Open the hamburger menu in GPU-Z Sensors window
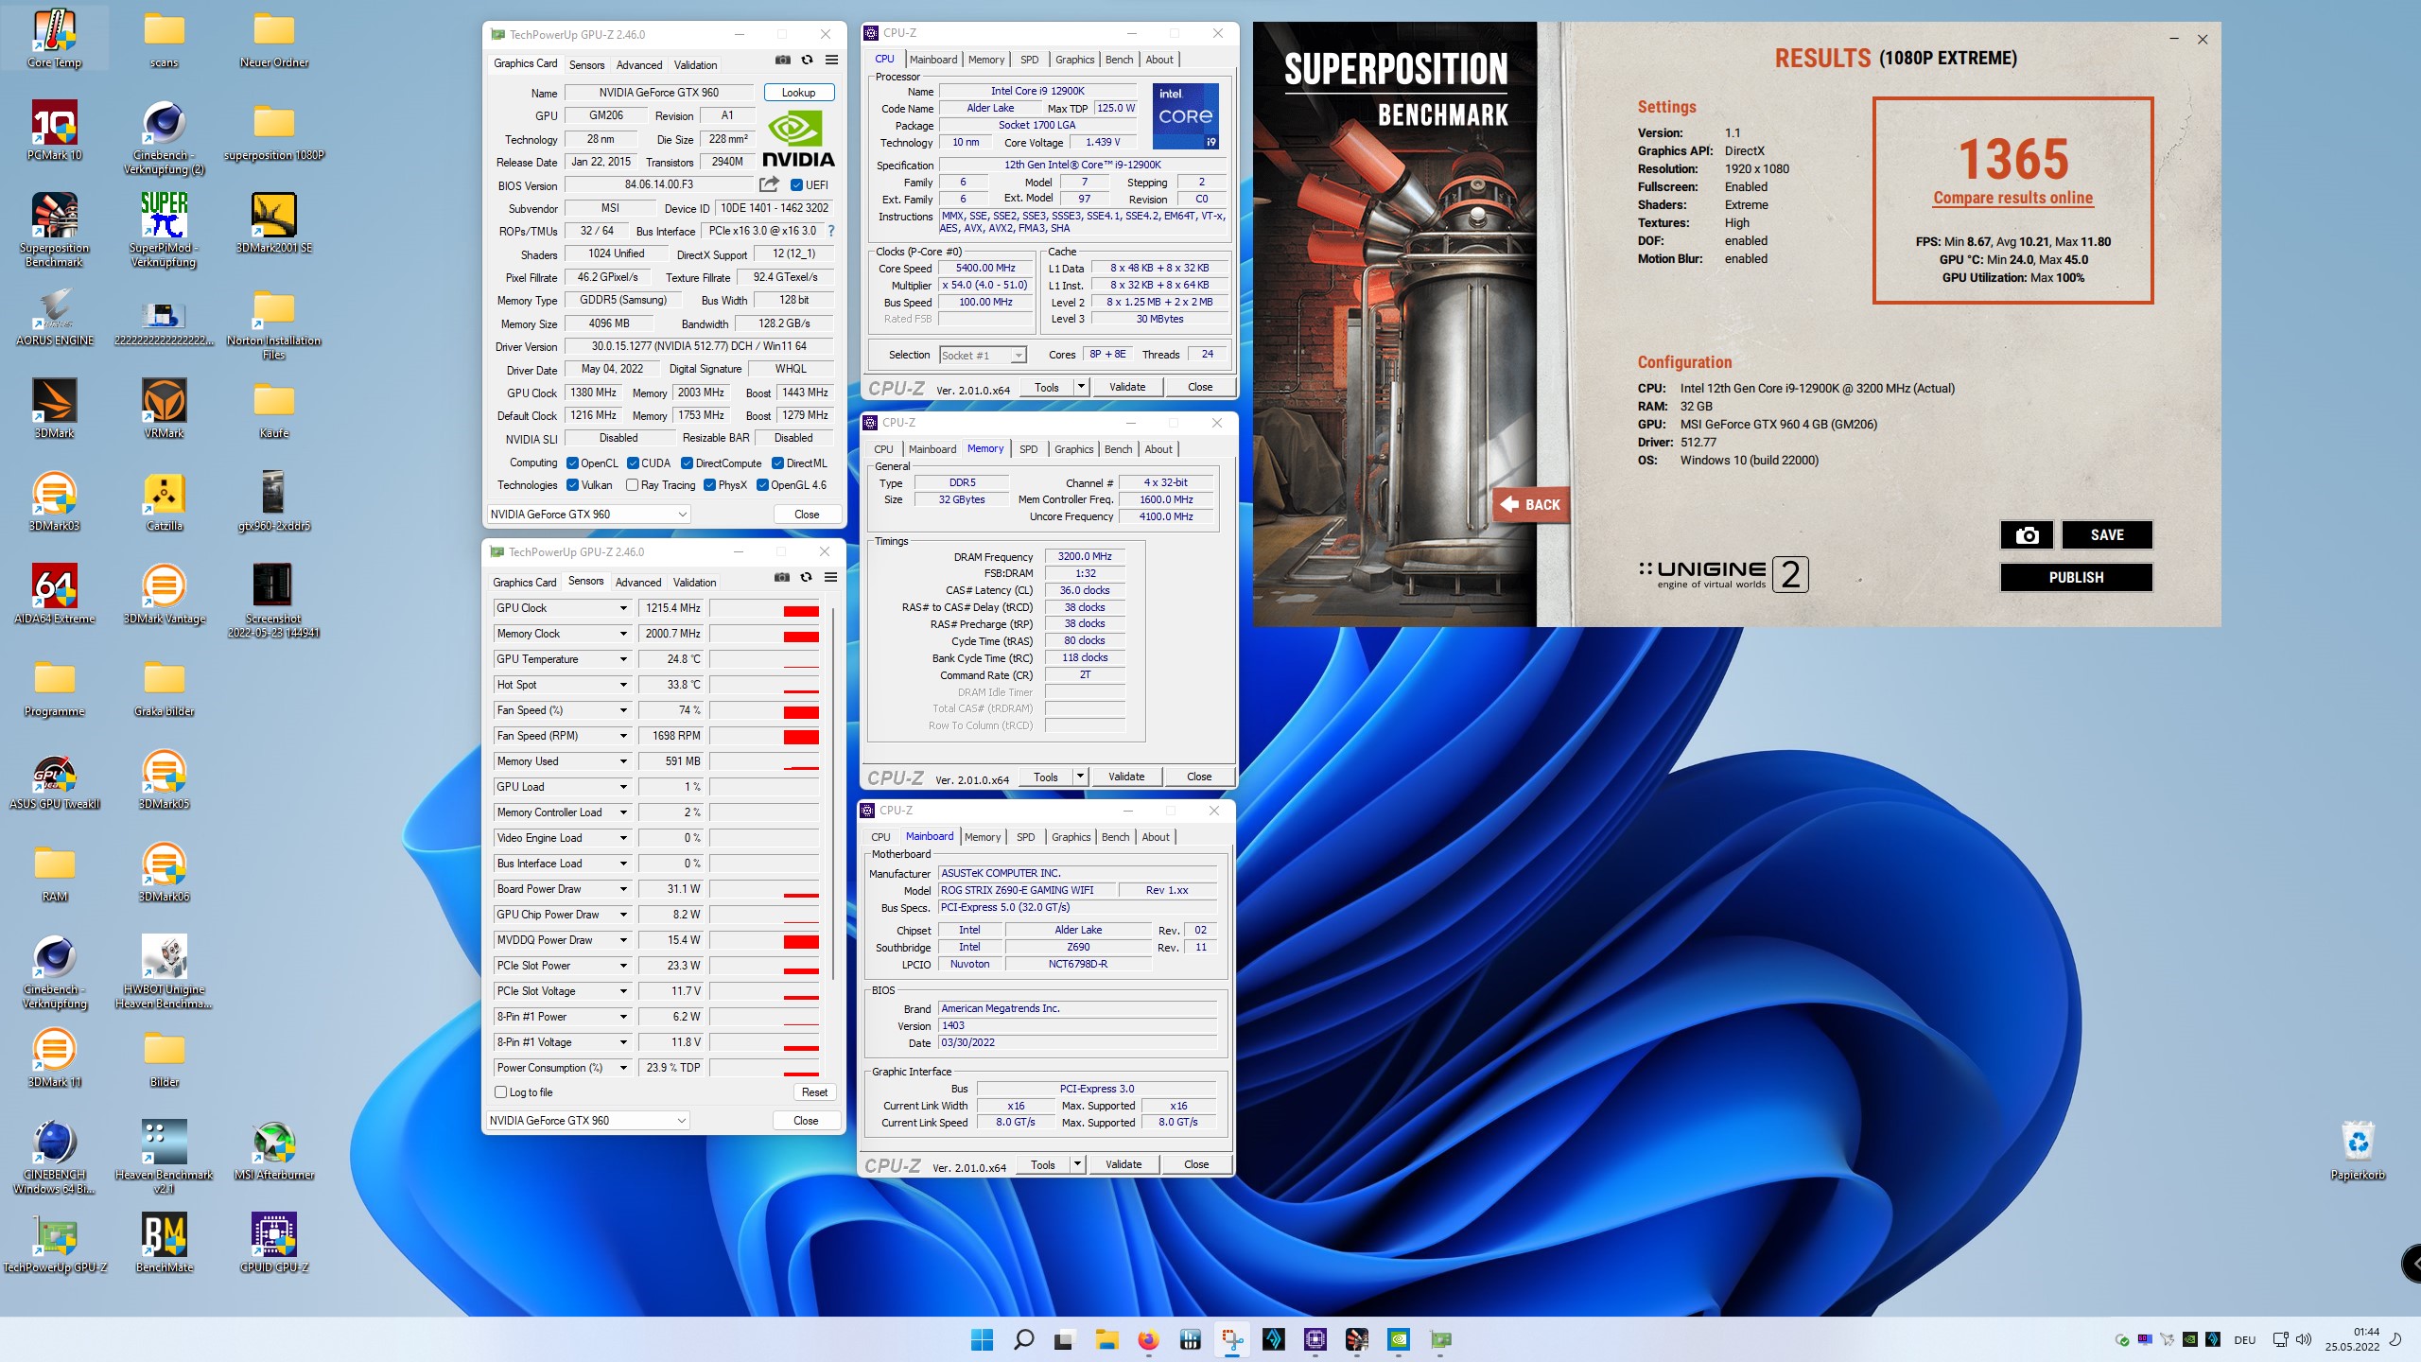Viewport: 2421px width, 1362px height. pyautogui.click(x=830, y=577)
